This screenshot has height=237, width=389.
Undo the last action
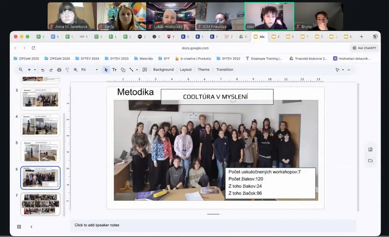[x=43, y=70]
